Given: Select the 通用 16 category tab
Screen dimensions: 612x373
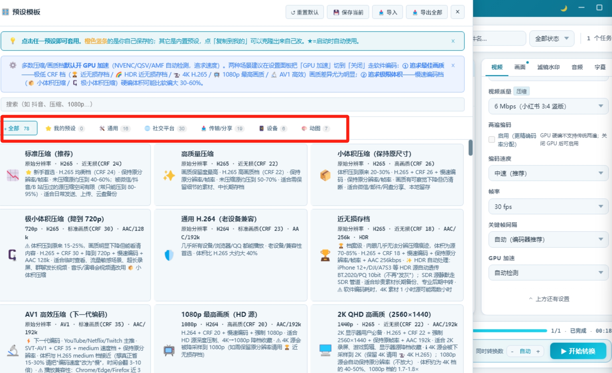Looking at the screenshot, I should pyautogui.click(x=114, y=128).
